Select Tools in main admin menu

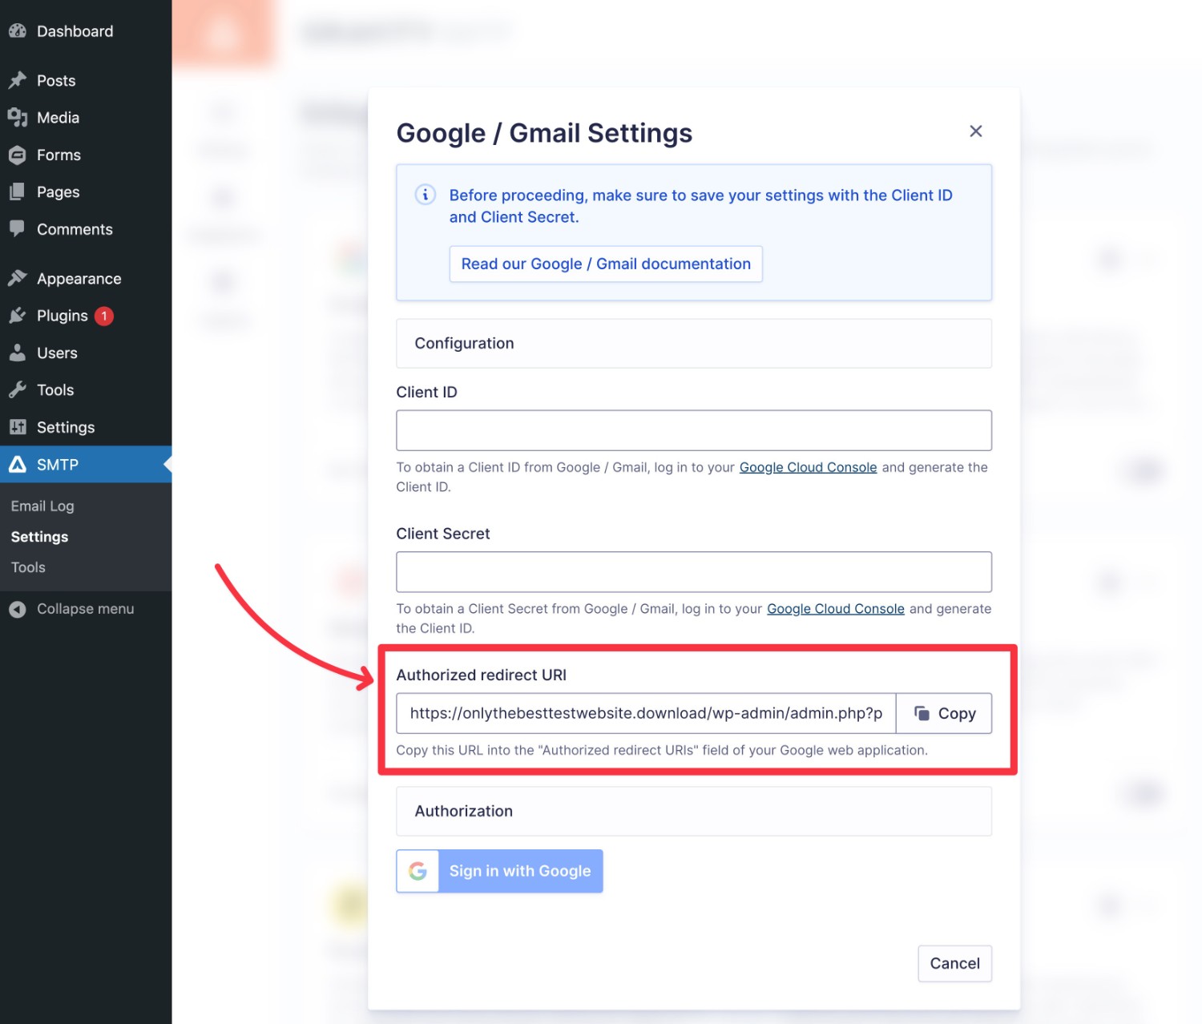coord(86,389)
